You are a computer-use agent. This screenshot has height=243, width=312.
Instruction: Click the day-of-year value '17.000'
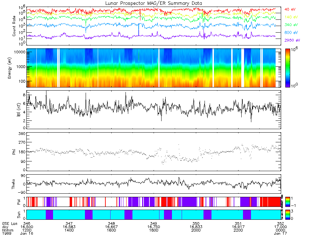[280, 227]
